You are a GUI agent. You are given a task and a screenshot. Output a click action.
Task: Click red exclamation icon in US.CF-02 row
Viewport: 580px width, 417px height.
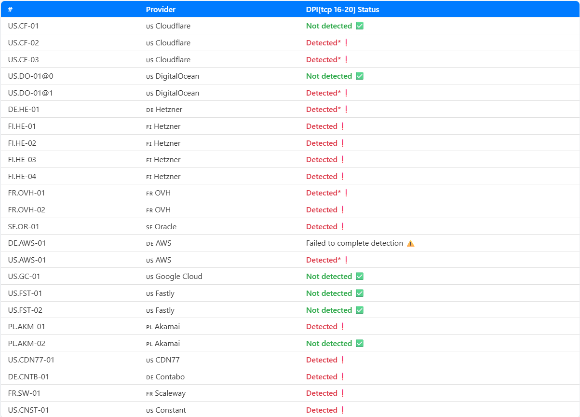pos(346,43)
